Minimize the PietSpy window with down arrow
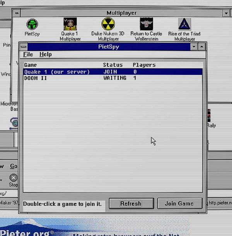This screenshot has height=236, width=232. 194,47
